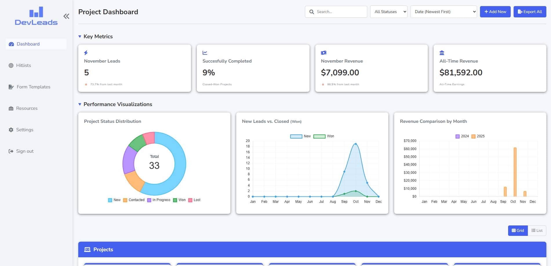This screenshot has width=551, height=266.
Task: Click the October revenue bar
Action: pos(515,172)
